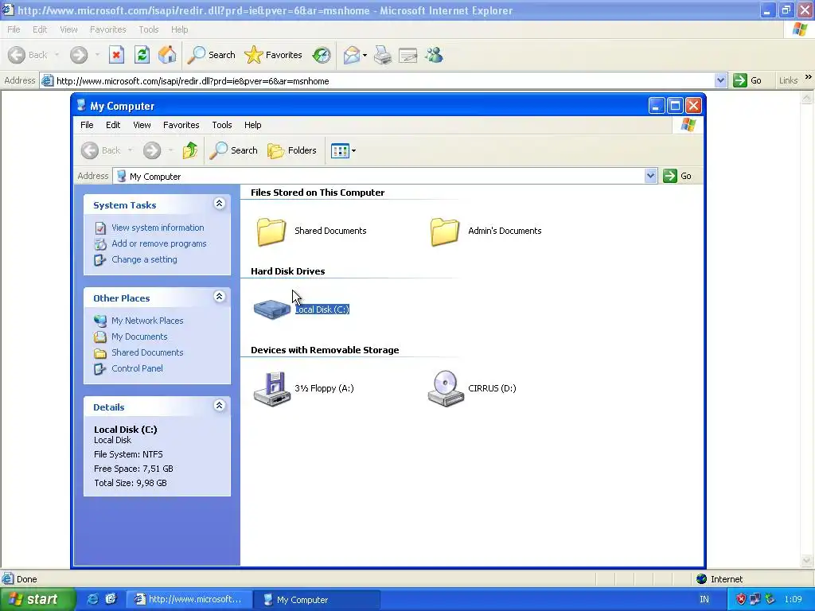Expand My Computer address bar dropdown
Viewport: 815px width, 611px height.
click(x=651, y=176)
